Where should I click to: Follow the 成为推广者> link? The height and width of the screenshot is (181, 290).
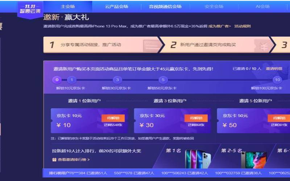click(x=220, y=26)
